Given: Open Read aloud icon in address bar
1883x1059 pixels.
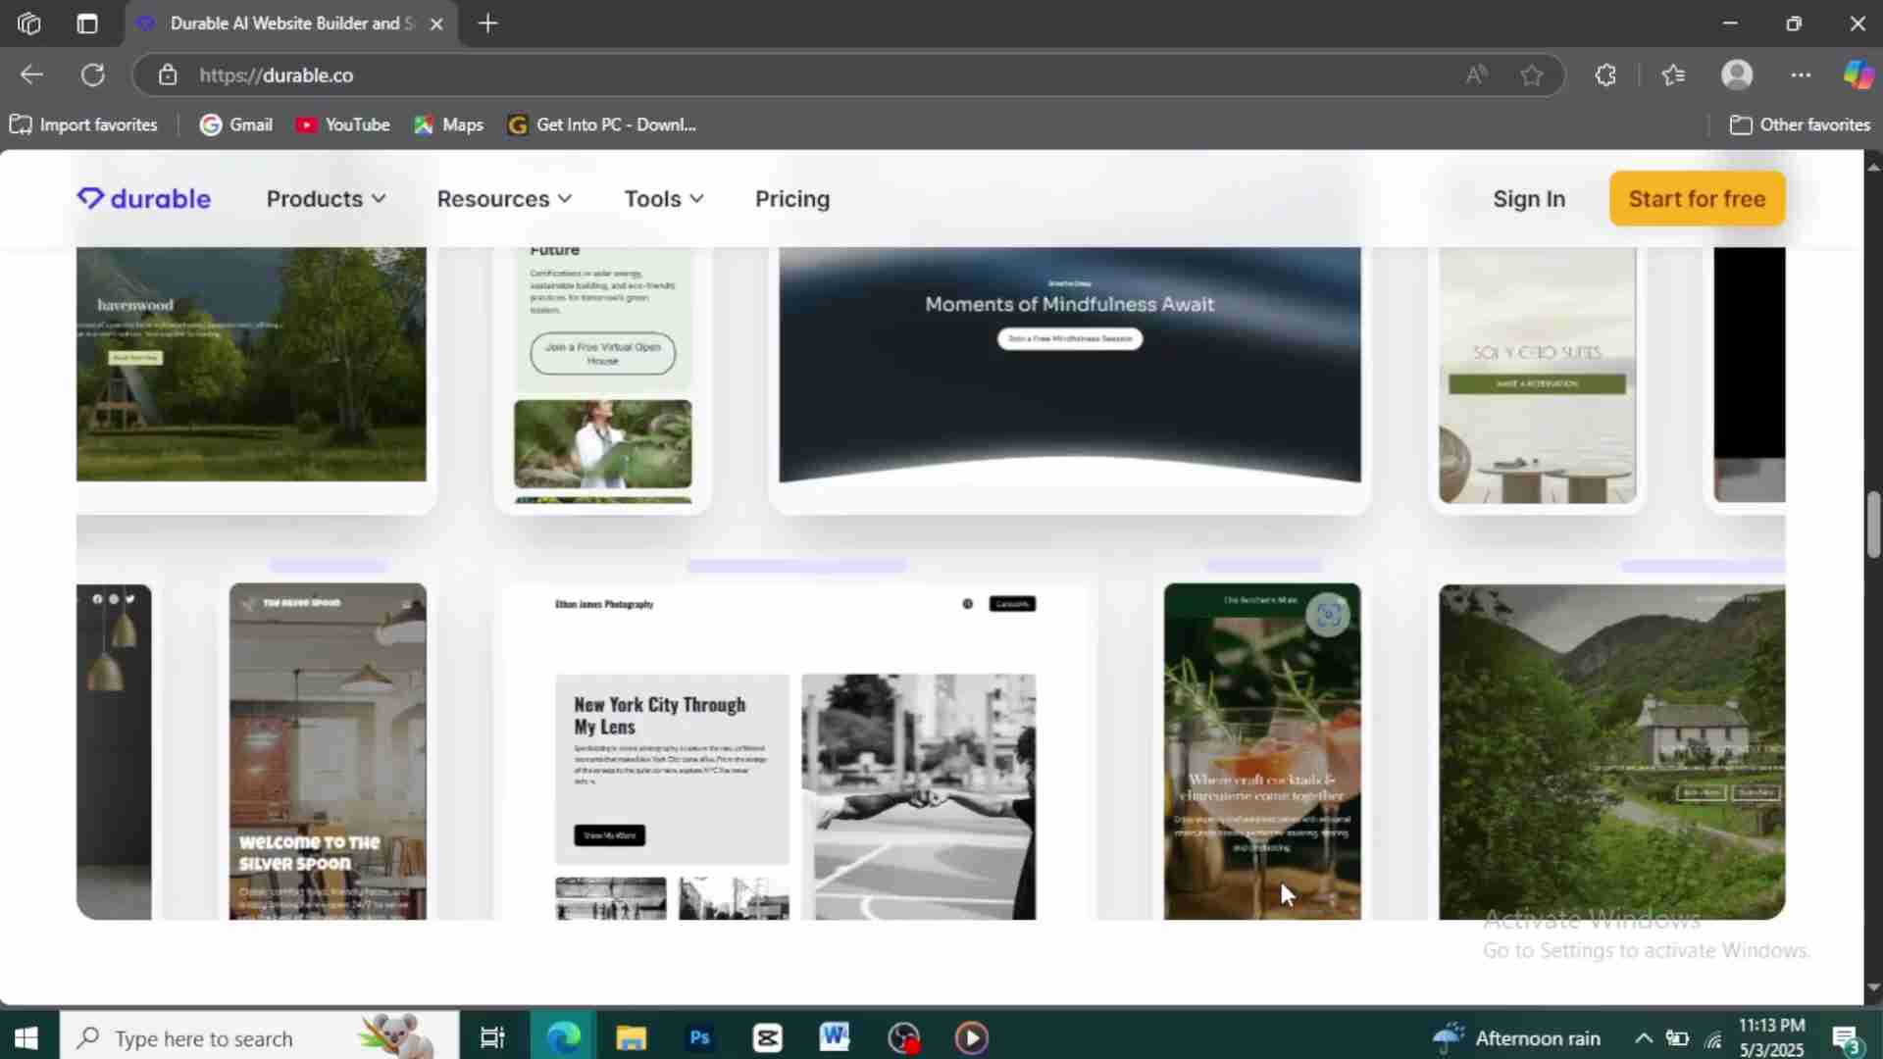Looking at the screenshot, I should click(x=1476, y=76).
